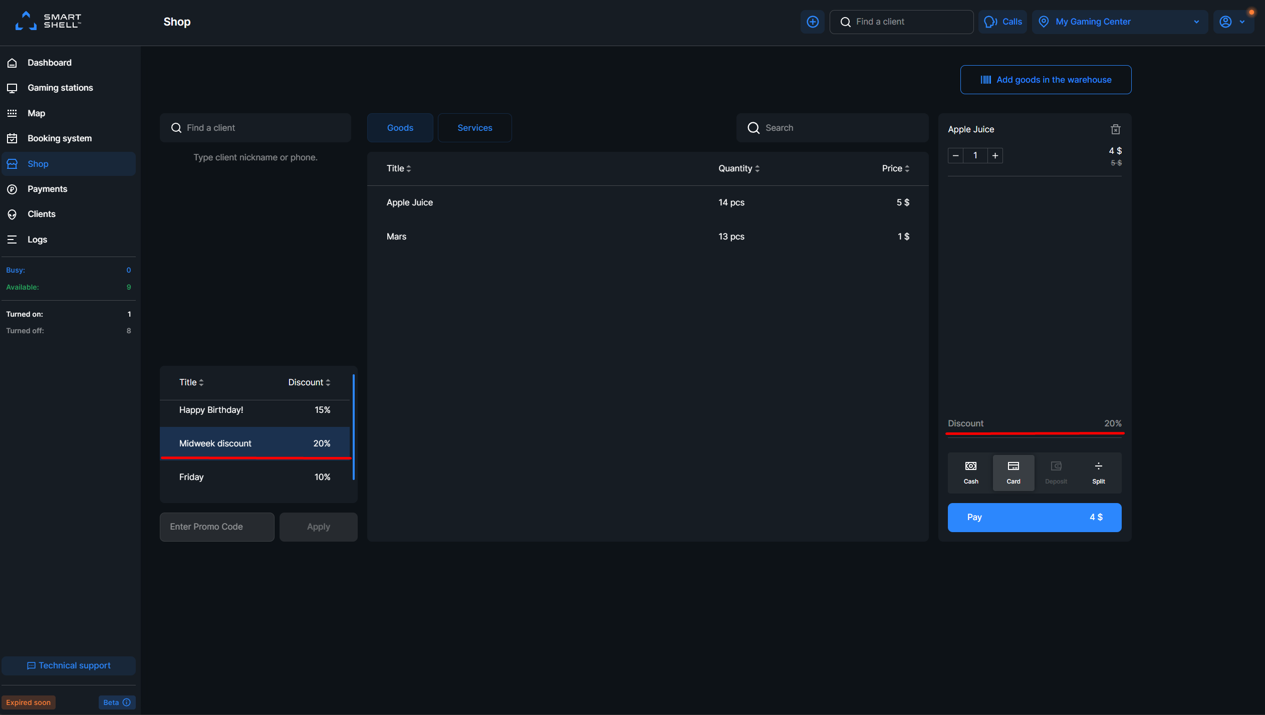Delete Apple Juice from cart with trash icon
Screen dimensions: 1265x715
coord(1115,129)
